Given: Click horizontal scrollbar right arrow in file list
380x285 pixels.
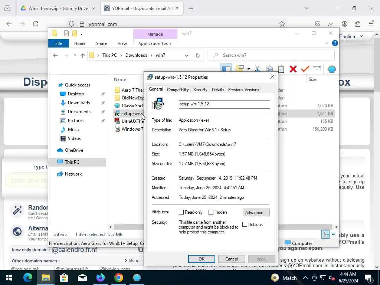Looking at the screenshot, I should point(336,227).
